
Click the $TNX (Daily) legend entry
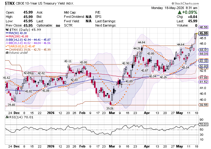point(25,30)
